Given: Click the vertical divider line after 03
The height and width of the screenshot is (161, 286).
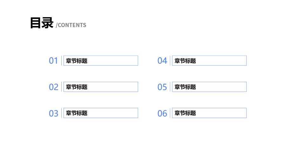Looking at the screenshot, I should (62, 113).
